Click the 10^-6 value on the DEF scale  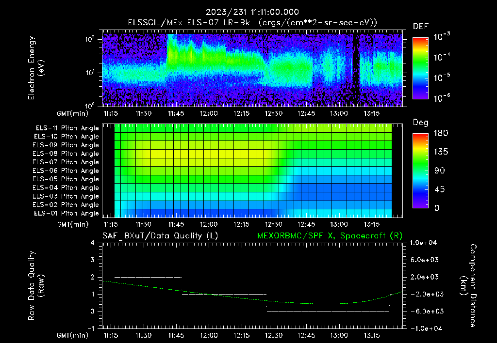(442, 98)
